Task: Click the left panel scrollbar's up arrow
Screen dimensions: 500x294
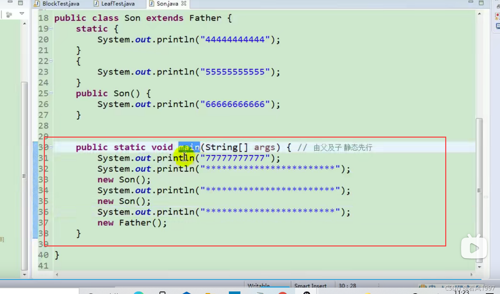Action: (x=25, y=24)
